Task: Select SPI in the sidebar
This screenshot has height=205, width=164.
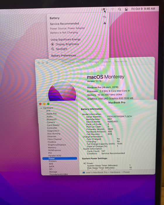Action: [x=51, y=169]
